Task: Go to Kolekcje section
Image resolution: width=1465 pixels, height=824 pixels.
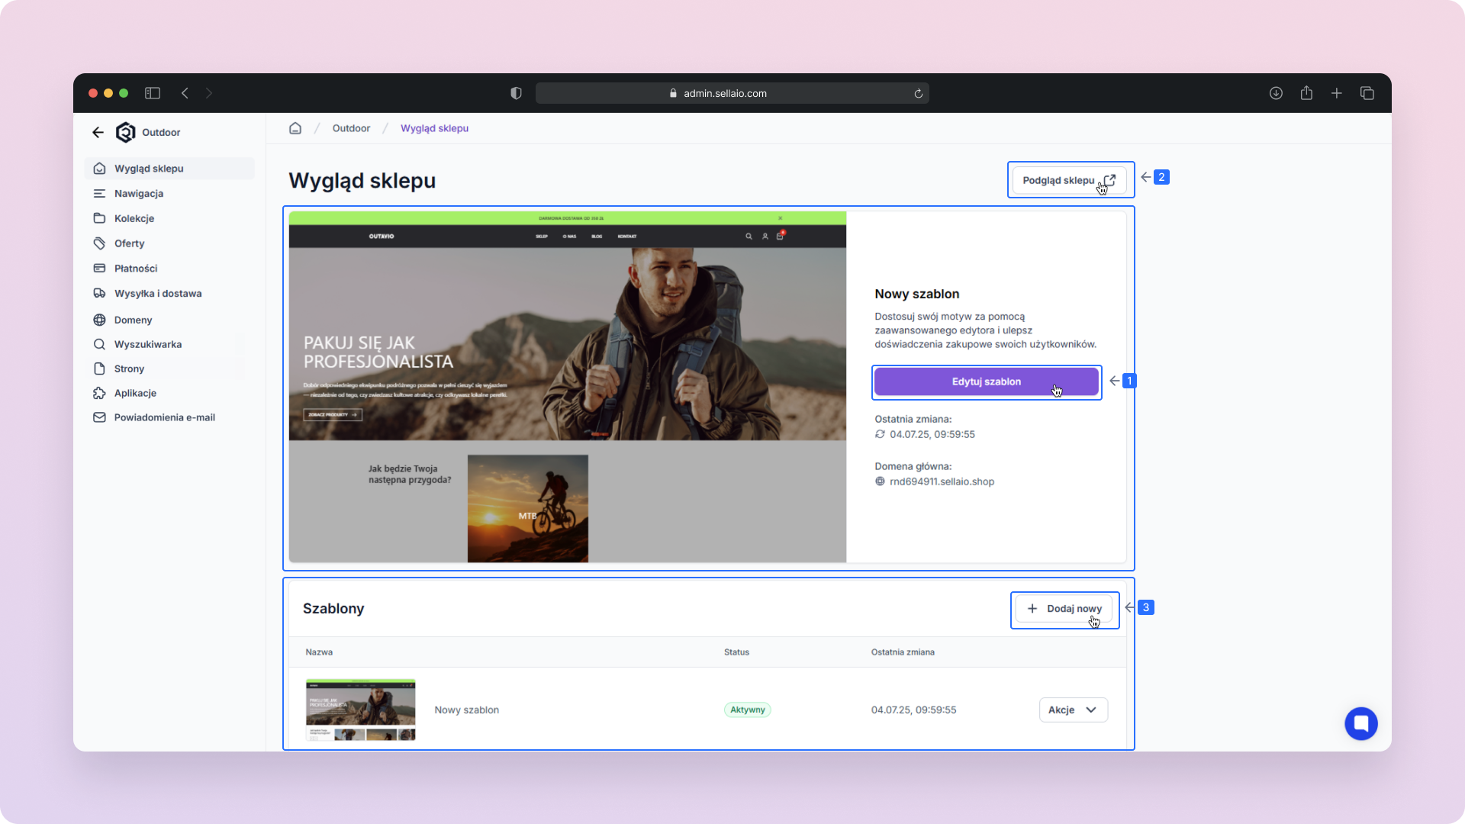Action: [x=134, y=218]
